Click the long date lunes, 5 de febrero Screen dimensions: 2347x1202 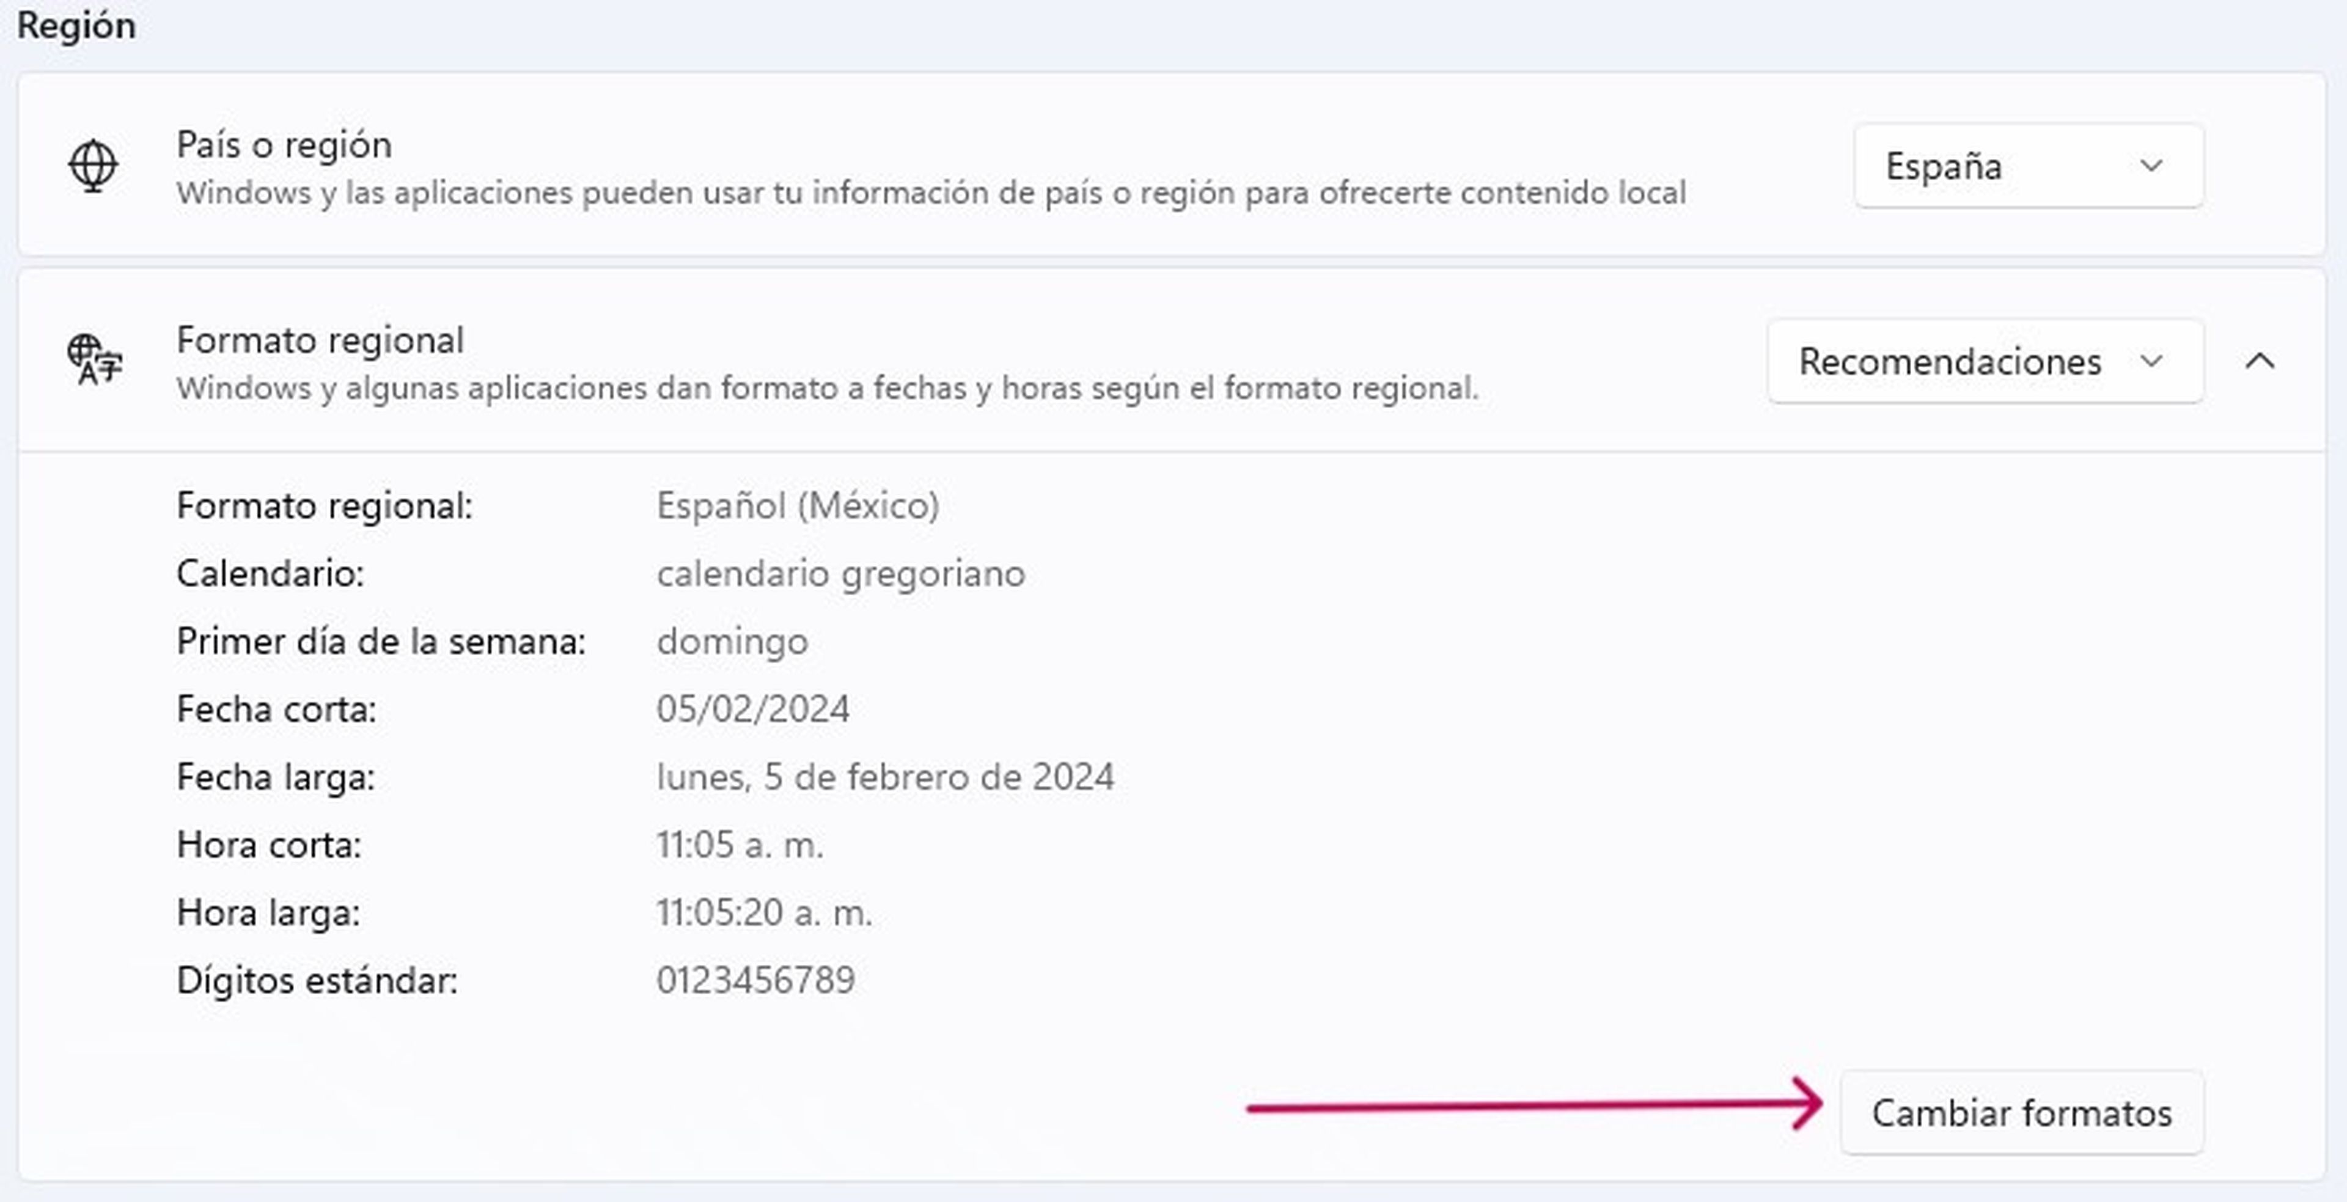click(884, 777)
